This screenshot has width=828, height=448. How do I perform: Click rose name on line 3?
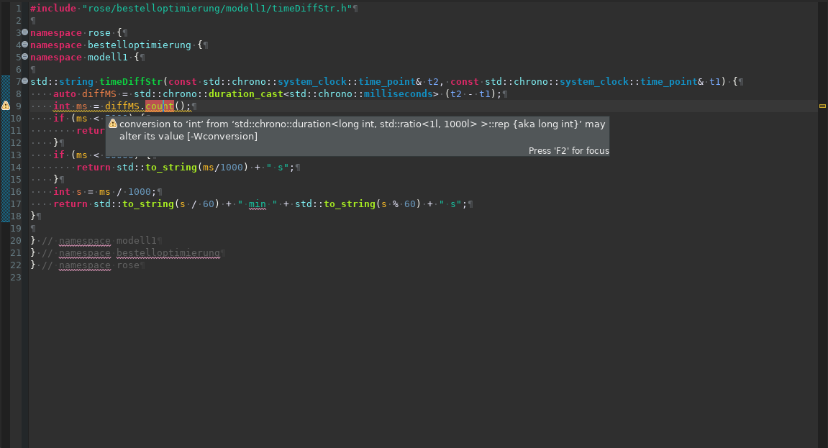click(x=99, y=32)
